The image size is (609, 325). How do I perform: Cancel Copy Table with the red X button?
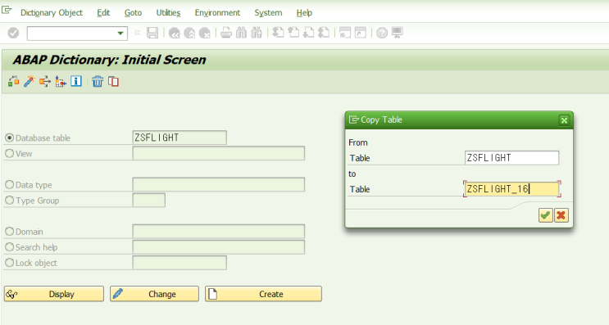click(561, 215)
